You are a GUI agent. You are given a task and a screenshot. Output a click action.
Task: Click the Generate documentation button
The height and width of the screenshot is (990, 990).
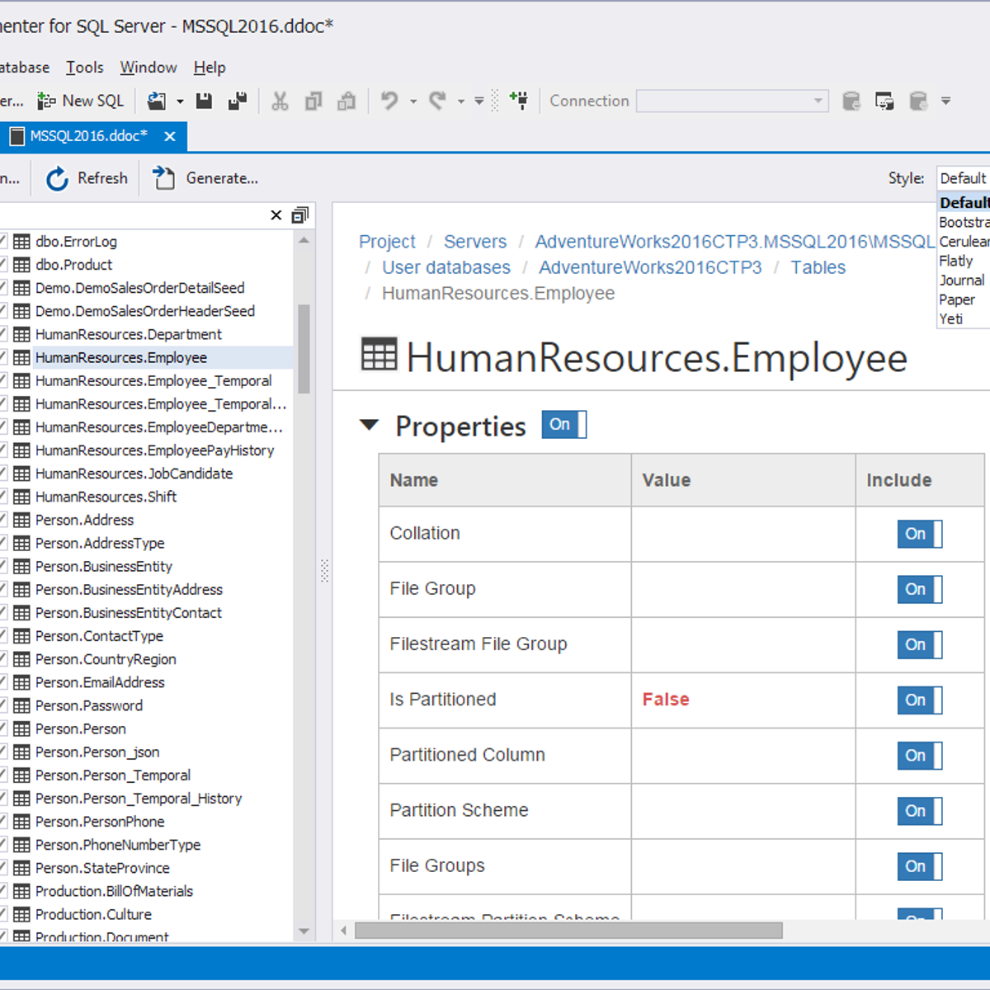206,178
